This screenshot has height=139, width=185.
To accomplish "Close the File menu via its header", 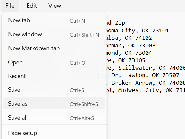I will [10, 6].
